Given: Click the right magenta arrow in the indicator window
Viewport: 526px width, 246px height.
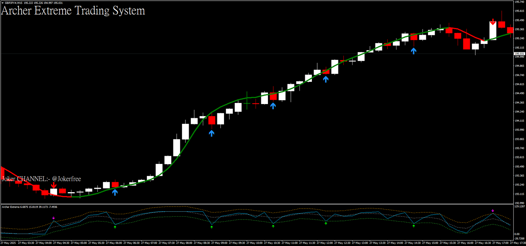Looking at the screenshot, I should 493,211.
